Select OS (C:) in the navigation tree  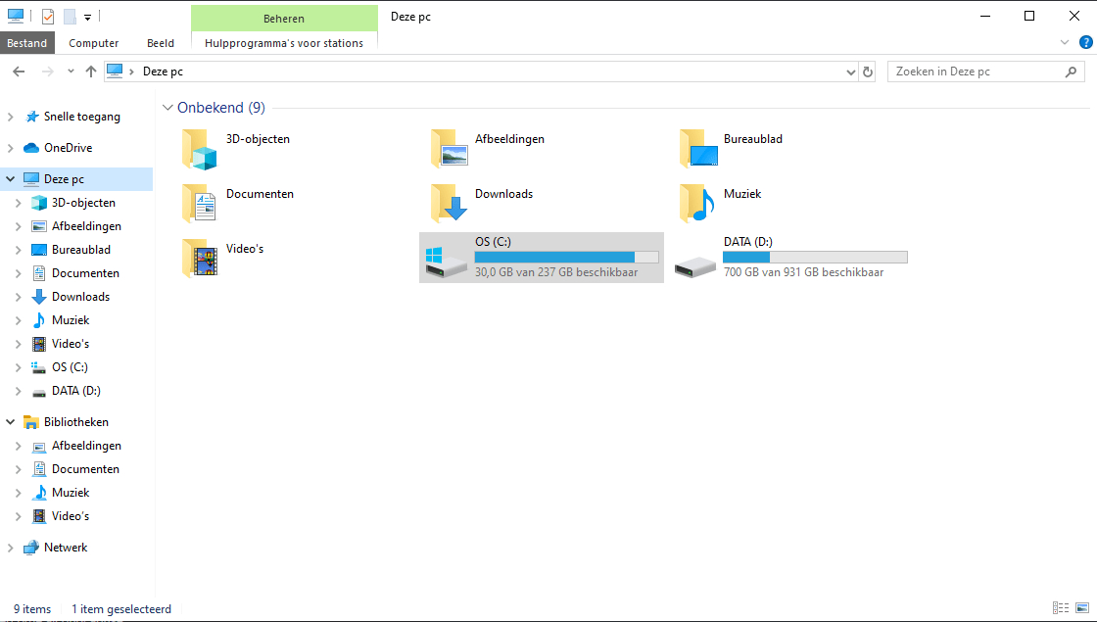point(70,367)
